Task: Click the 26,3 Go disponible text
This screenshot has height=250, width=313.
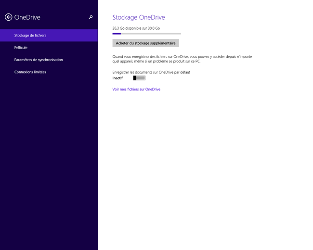Action: [x=136, y=28]
